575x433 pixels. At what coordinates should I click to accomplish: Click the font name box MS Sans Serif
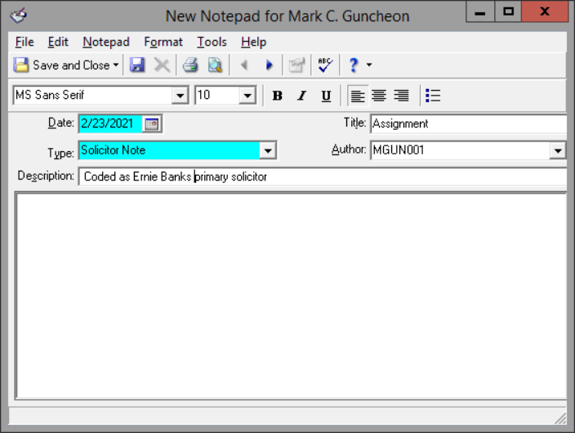[x=93, y=96]
